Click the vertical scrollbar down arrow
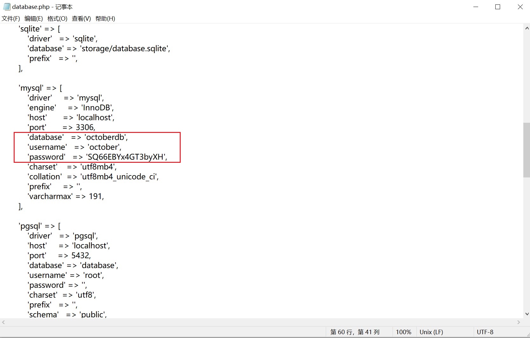Image resolution: width=530 pixels, height=338 pixels. pos(527,314)
